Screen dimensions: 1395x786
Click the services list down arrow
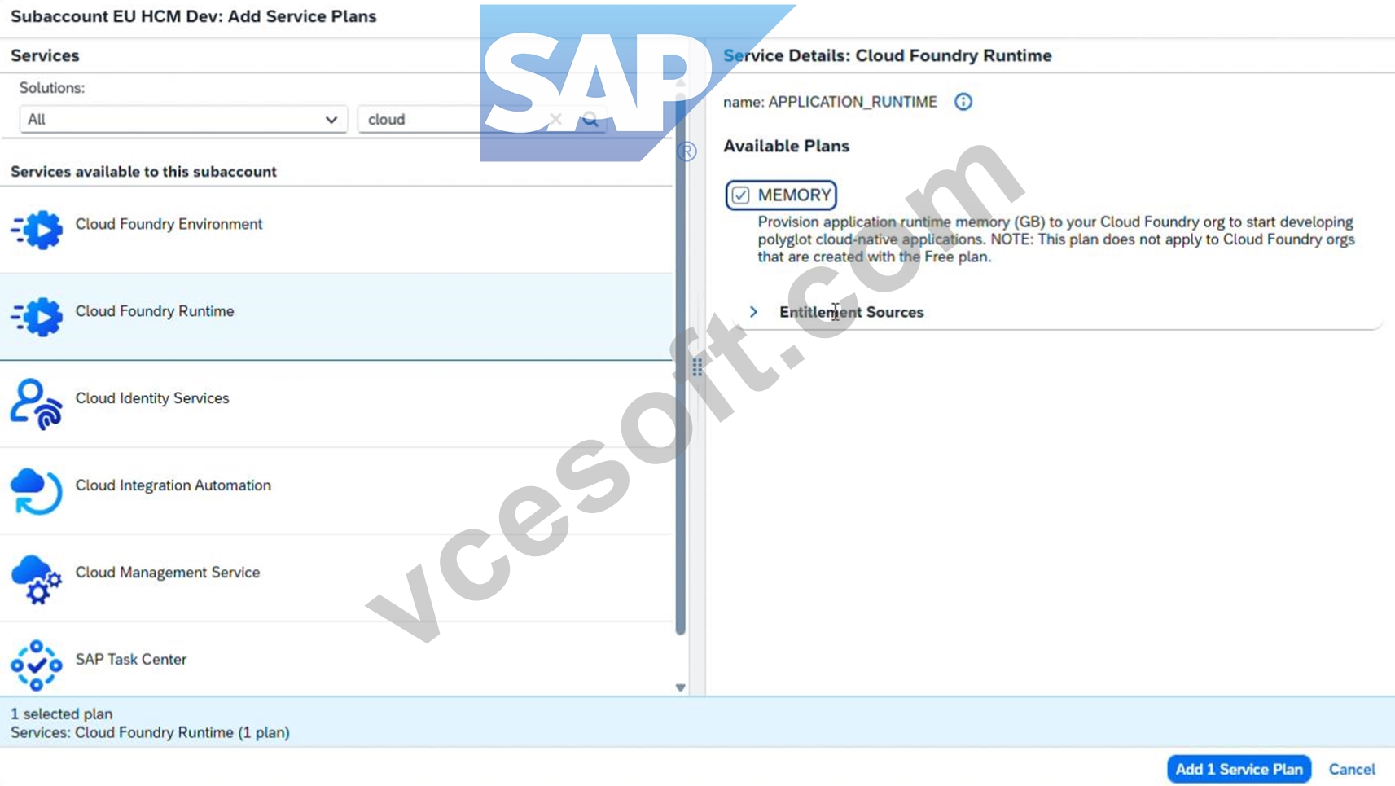point(681,687)
